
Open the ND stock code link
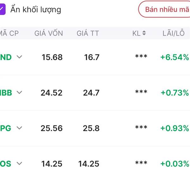coord(6,57)
